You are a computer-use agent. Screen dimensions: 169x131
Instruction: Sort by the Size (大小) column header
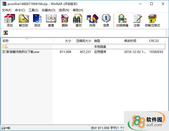pos(68,41)
